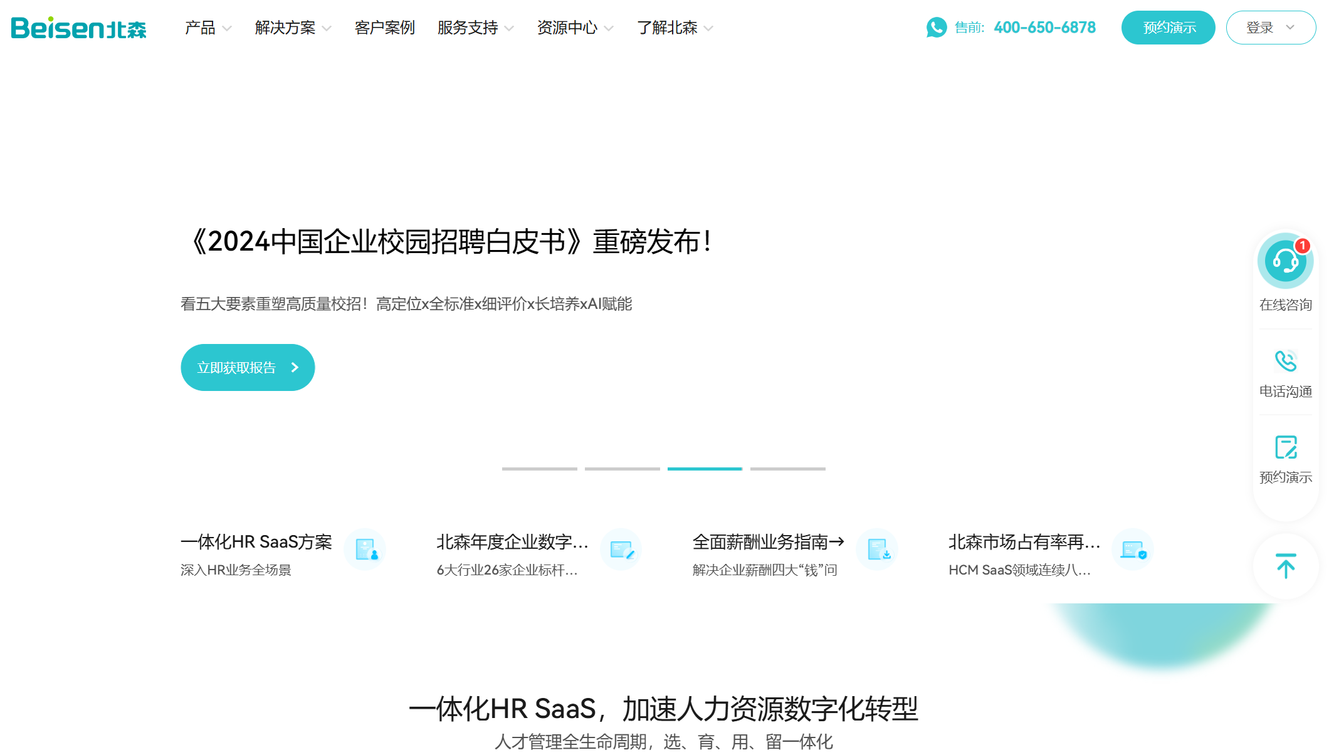Open the 北森年度企业数字 link

tap(512, 542)
